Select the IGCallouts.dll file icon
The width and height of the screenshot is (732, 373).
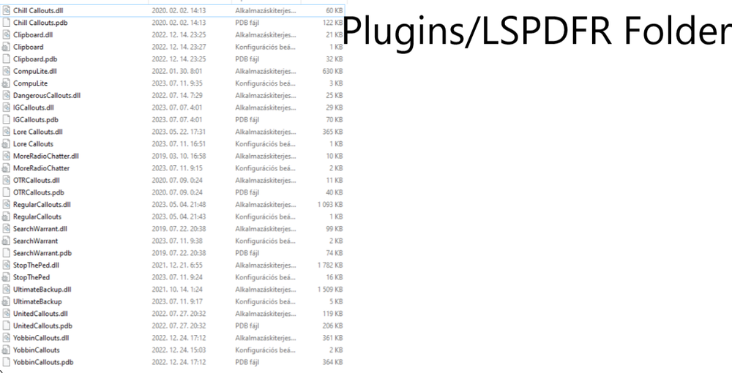click(6, 108)
